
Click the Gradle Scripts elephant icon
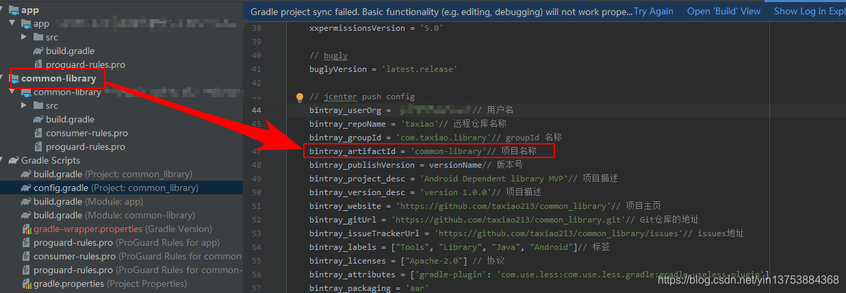click(x=14, y=160)
